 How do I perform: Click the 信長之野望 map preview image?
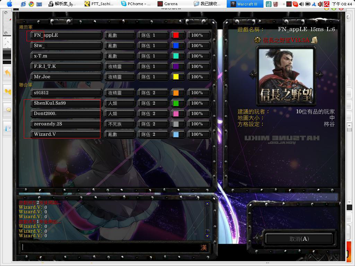coord(286,76)
